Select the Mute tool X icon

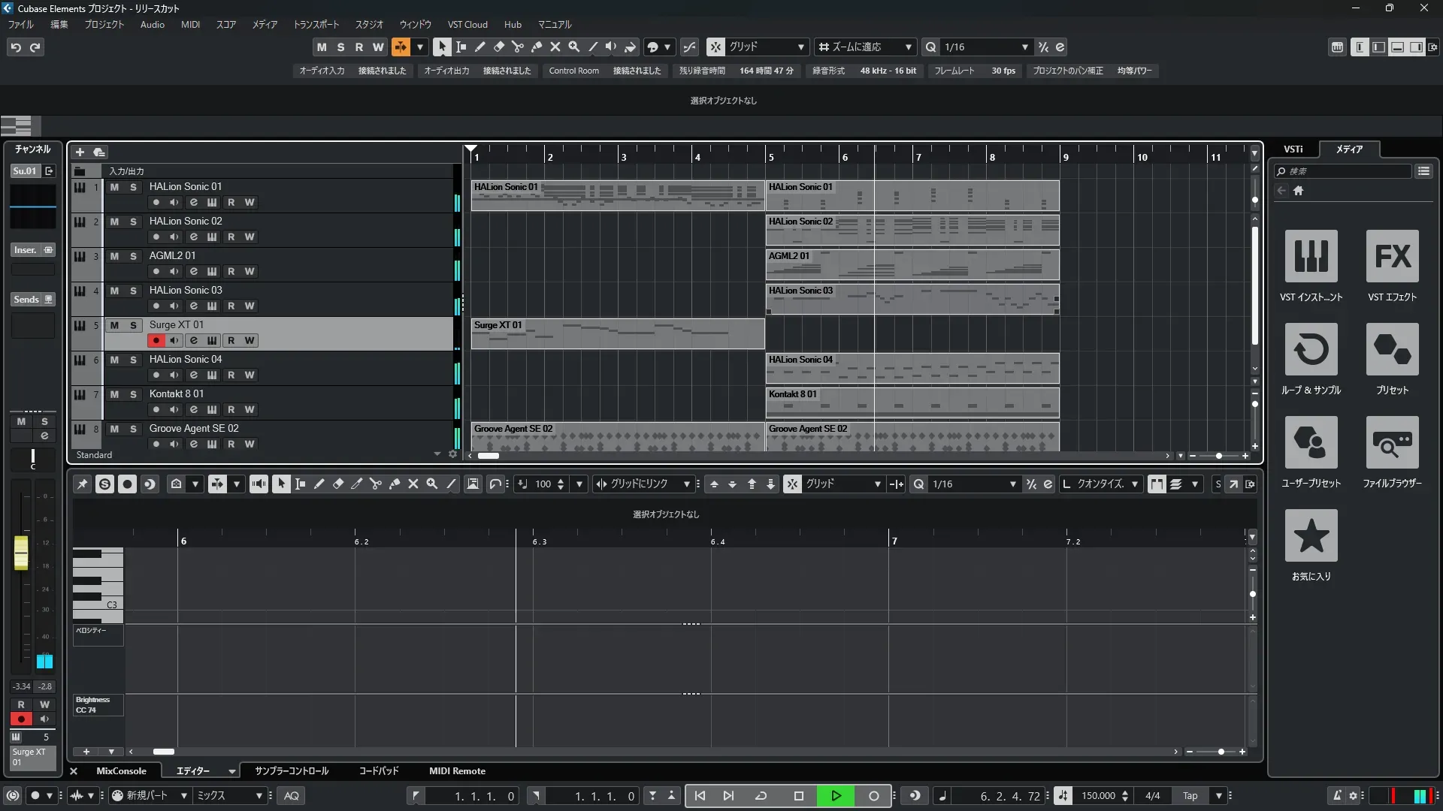pos(555,47)
